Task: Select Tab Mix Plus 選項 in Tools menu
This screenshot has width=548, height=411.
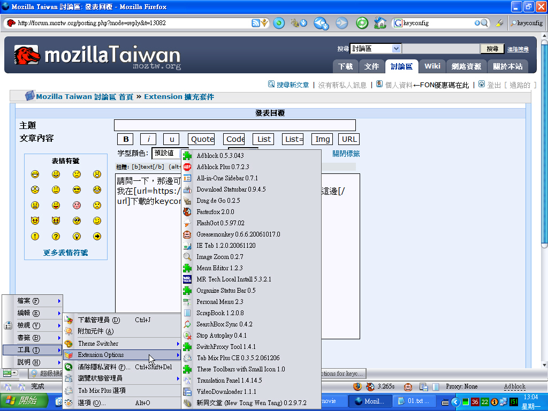Action: coord(102,391)
